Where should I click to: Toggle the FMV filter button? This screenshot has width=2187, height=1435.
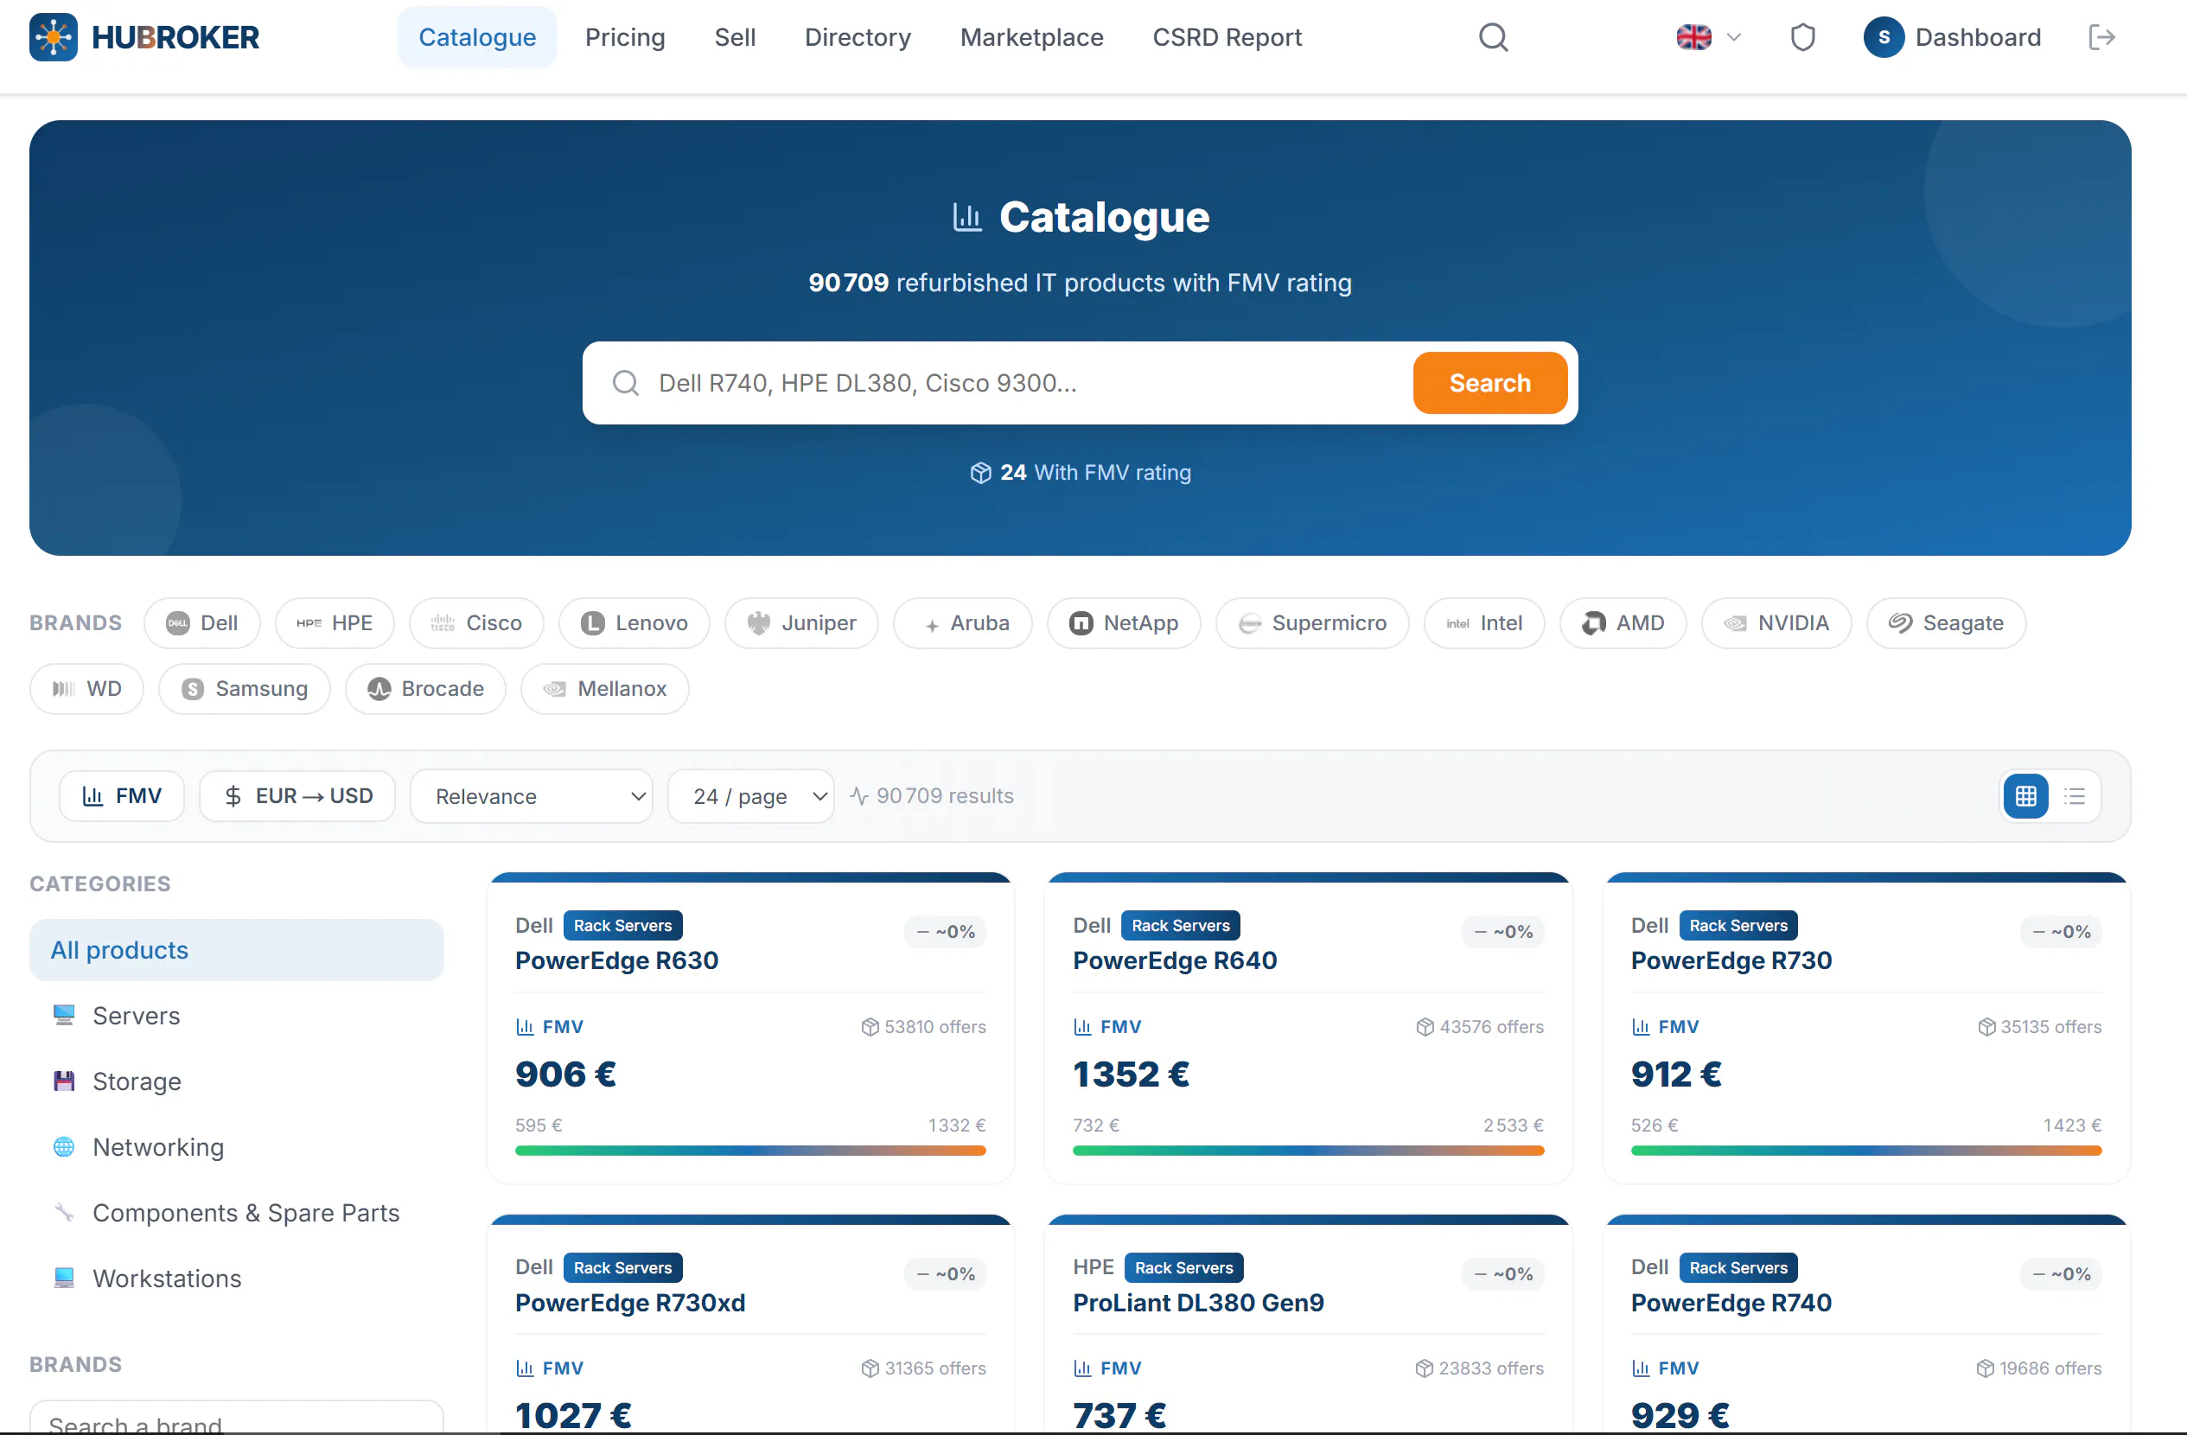coord(122,796)
